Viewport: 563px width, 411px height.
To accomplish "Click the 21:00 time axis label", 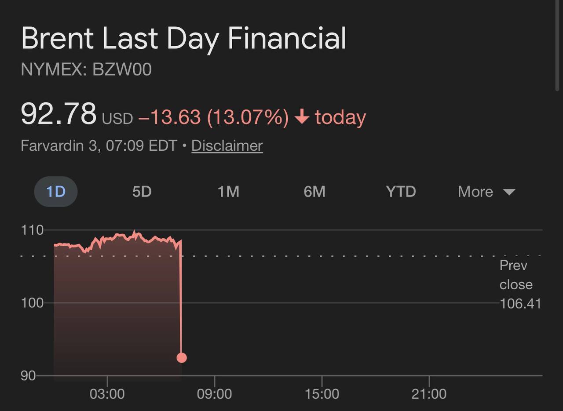I will pyautogui.click(x=429, y=394).
